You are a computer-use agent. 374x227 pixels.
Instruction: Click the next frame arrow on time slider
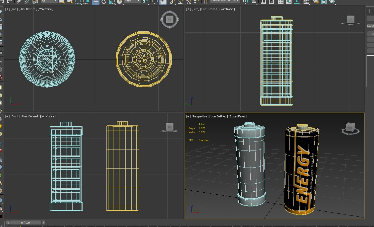pyautogui.click(x=43, y=222)
